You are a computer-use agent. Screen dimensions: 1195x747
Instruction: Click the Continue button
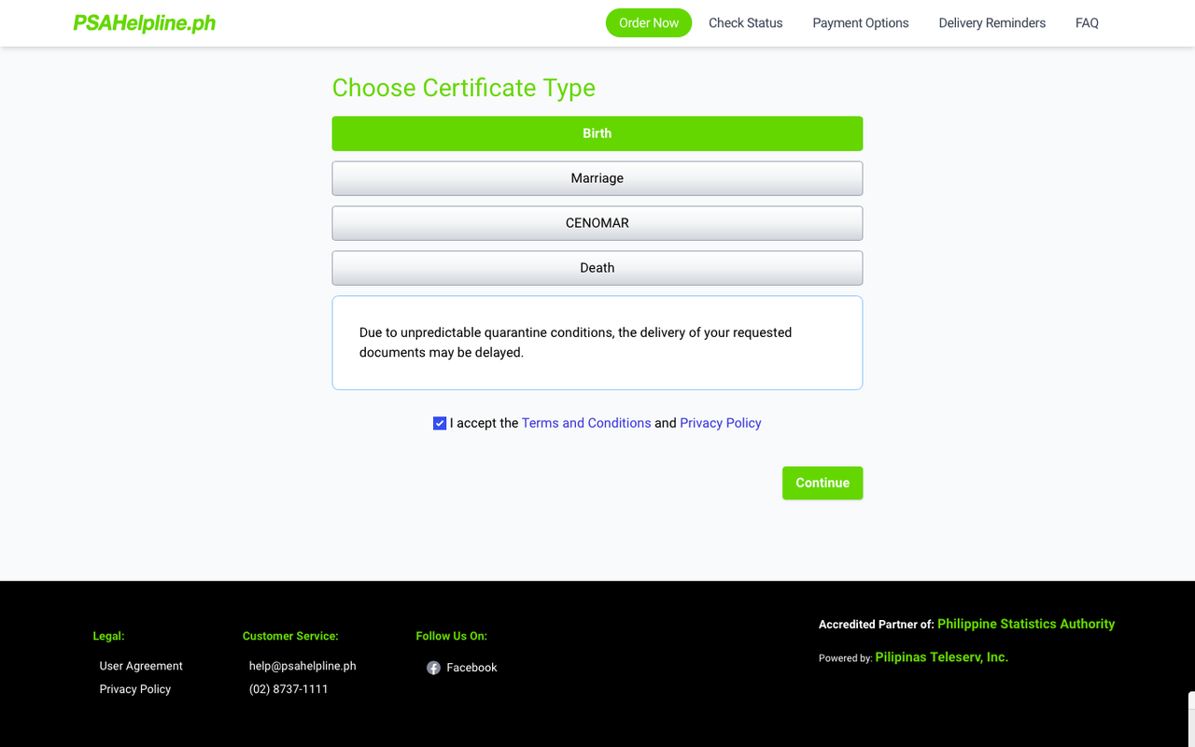click(822, 483)
